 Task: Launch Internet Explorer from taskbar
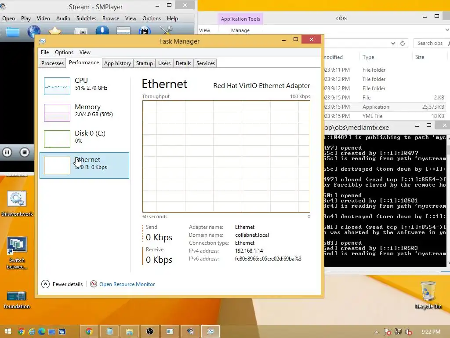[x=32, y=332]
